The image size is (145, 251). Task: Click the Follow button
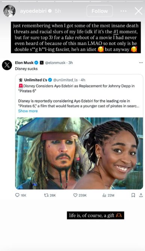pyautogui.click(x=100, y=11)
